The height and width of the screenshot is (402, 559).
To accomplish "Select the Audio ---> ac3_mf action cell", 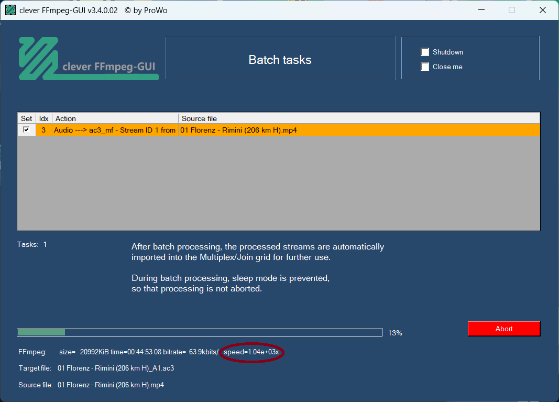I will 115,130.
